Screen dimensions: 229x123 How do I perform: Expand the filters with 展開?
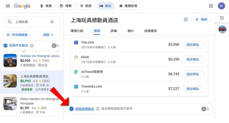[x=48, y=35]
